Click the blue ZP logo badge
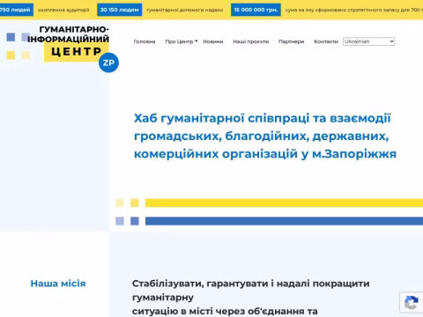 pyautogui.click(x=108, y=63)
